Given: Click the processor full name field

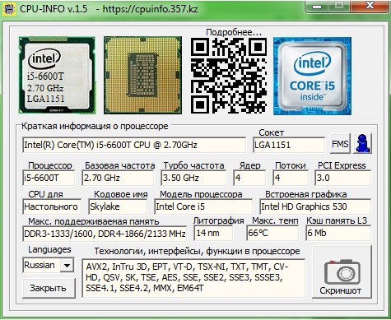Looking at the screenshot, I should click(134, 145).
